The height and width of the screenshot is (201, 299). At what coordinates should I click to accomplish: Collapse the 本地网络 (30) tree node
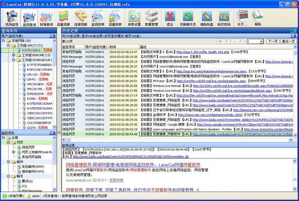coord(3,41)
